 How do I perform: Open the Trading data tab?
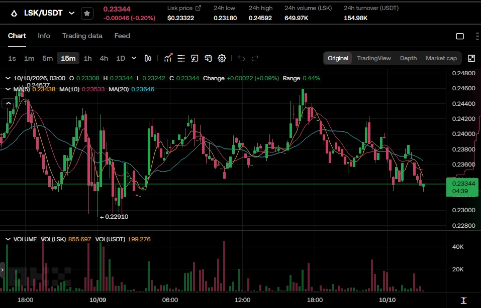click(x=82, y=36)
